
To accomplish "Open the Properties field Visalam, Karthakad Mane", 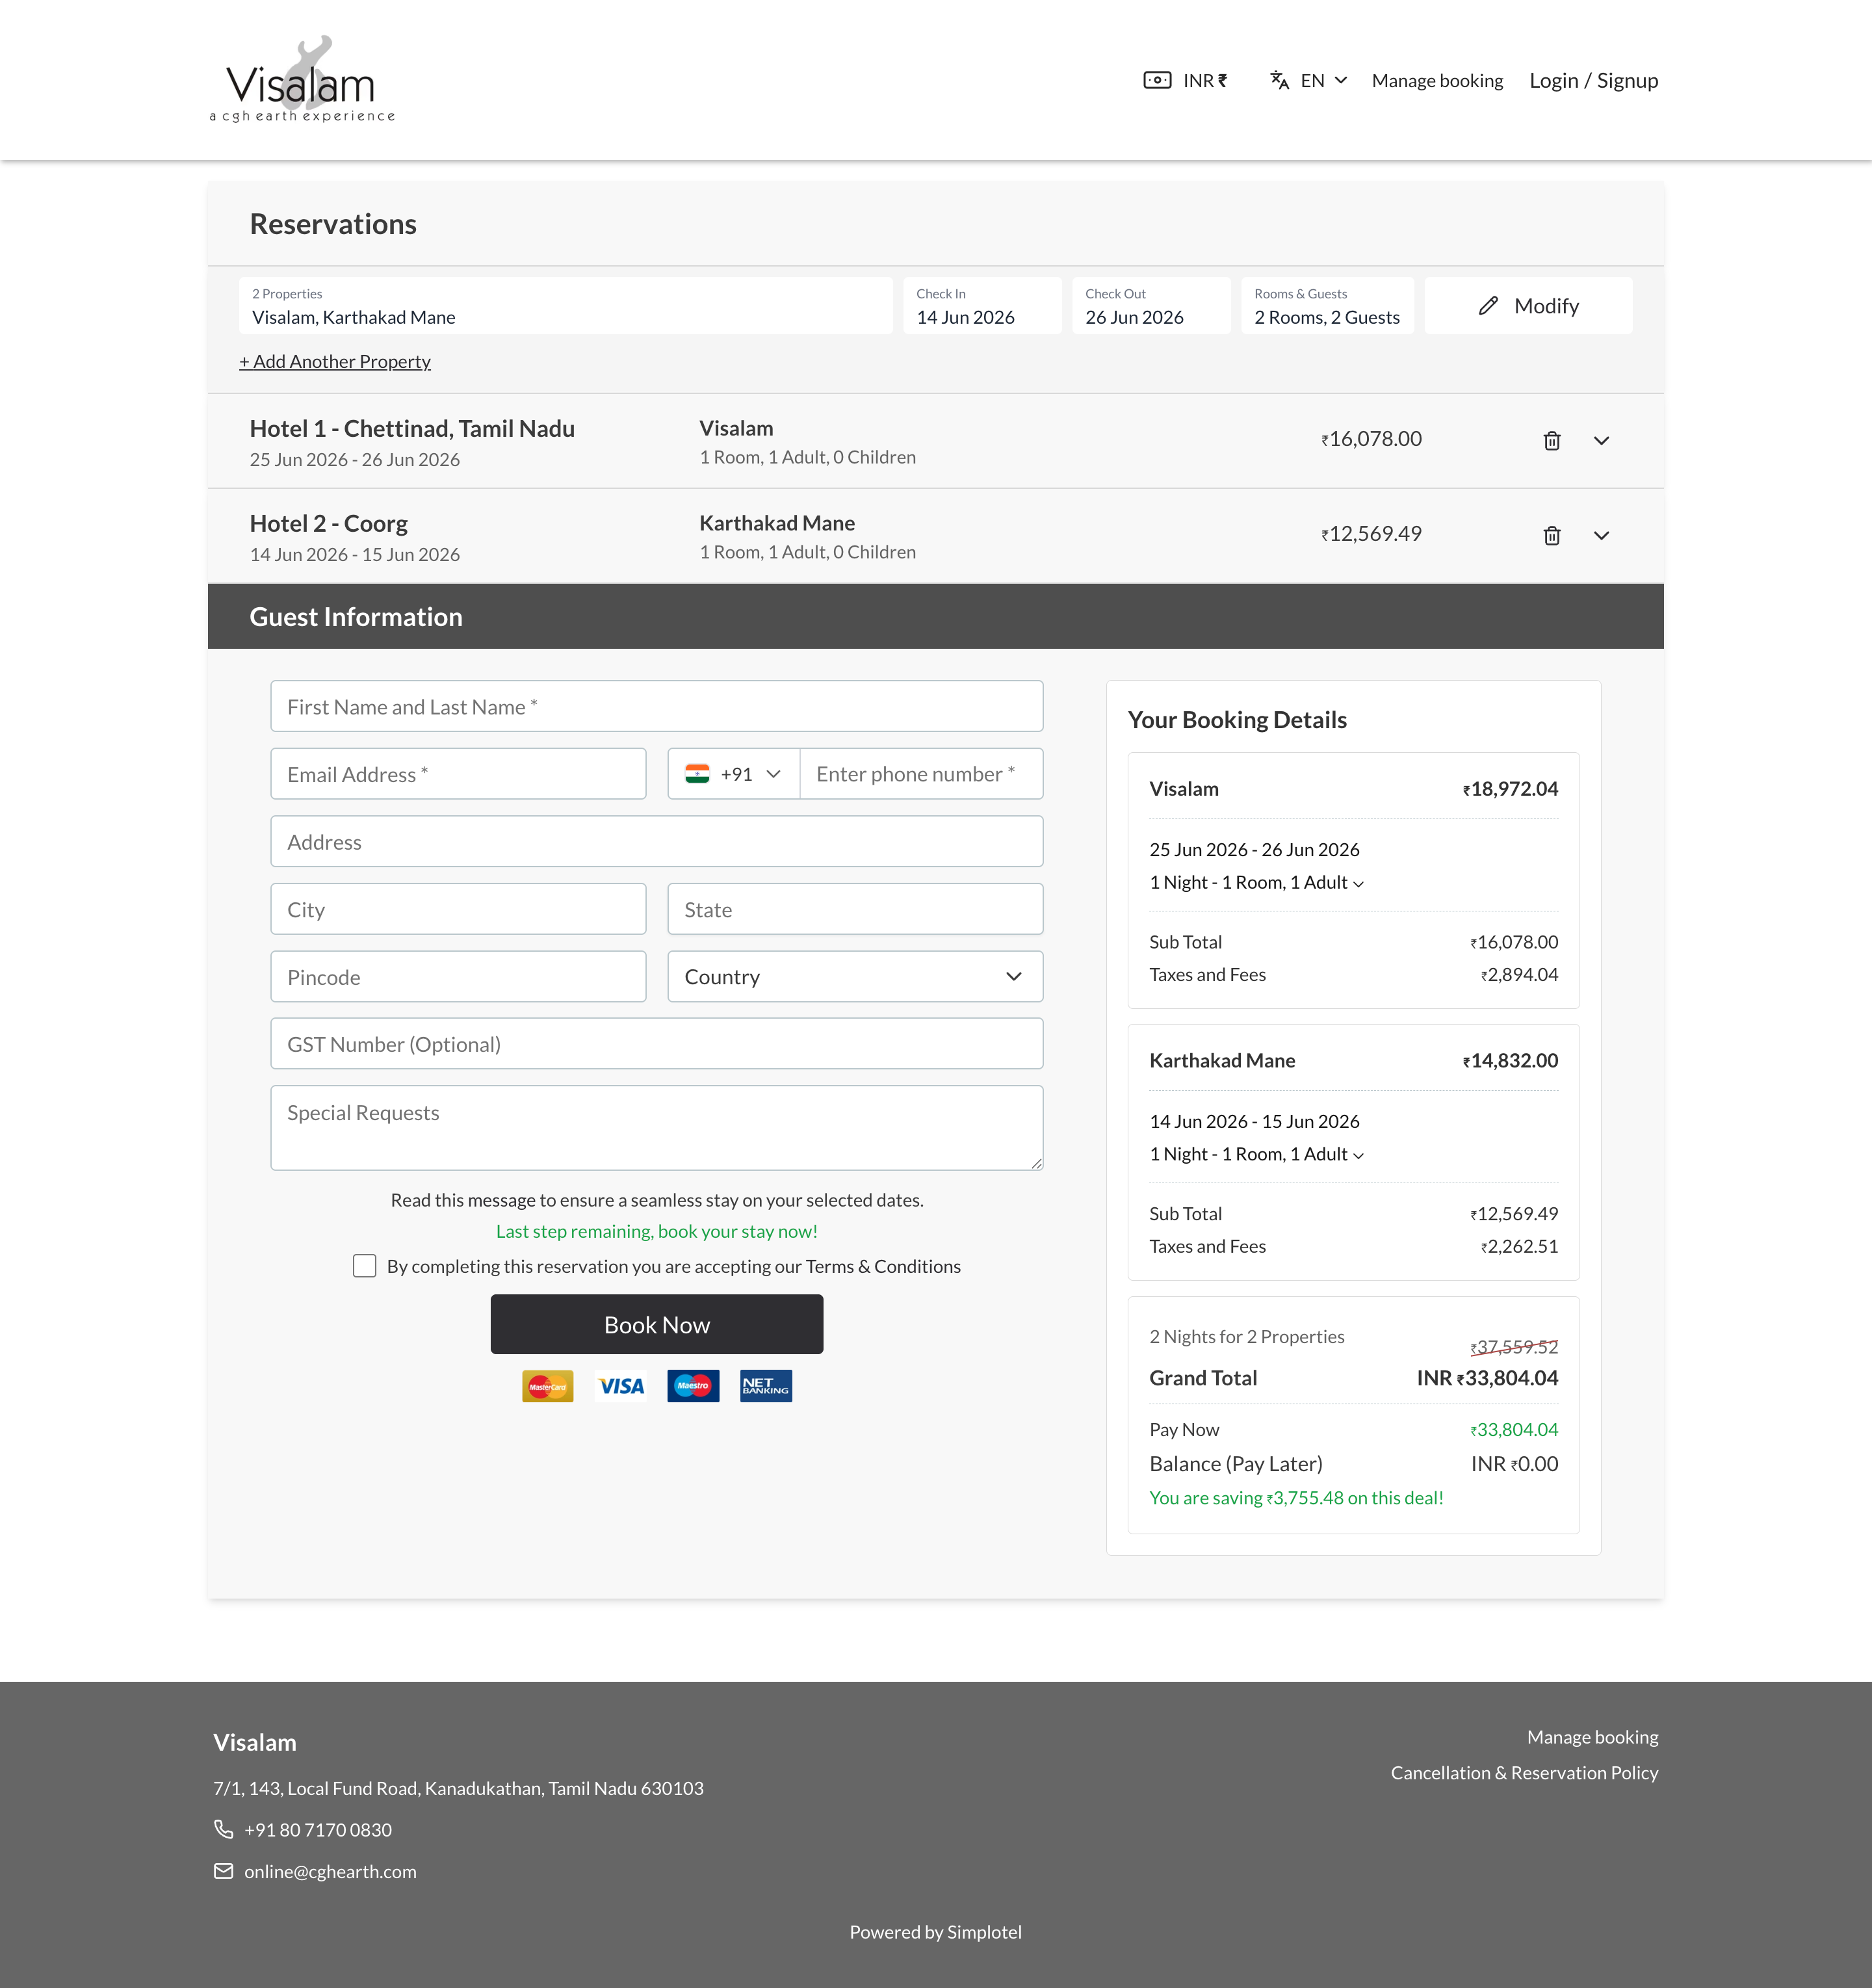I will [x=566, y=305].
